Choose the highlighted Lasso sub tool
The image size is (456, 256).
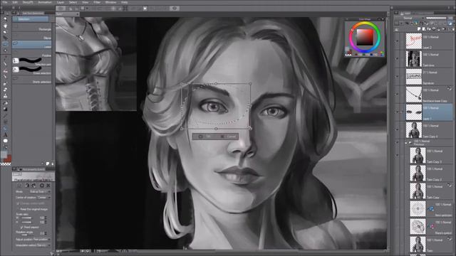pyautogui.click(x=32, y=45)
